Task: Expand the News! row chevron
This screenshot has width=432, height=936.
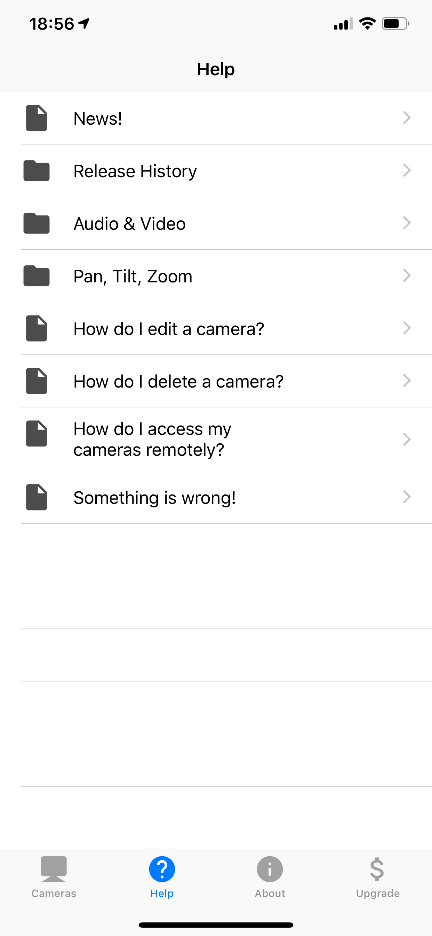Action: click(x=407, y=118)
